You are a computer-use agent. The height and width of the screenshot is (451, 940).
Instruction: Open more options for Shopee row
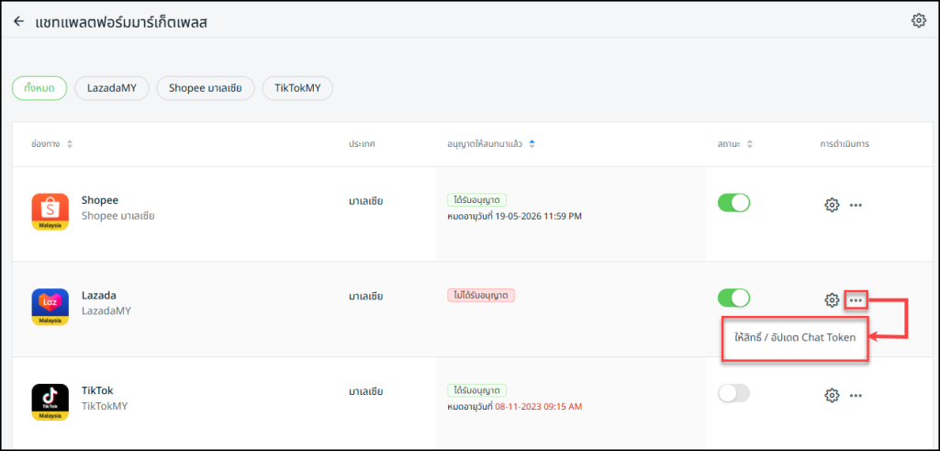(x=856, y=205)
